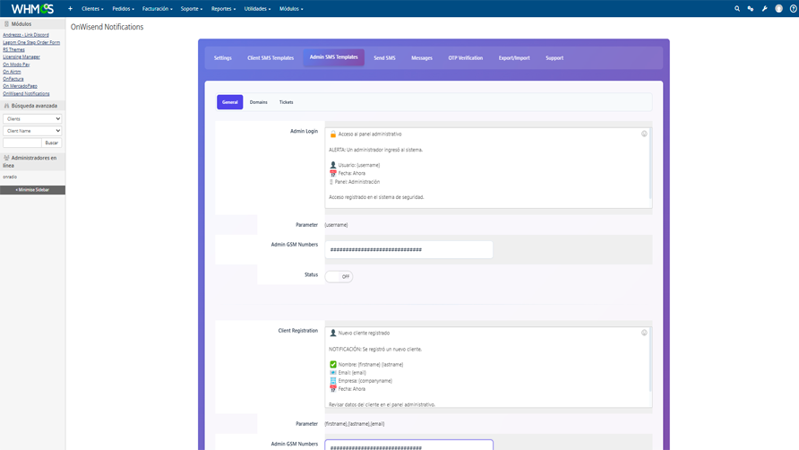The image size is (799, 450).
Task: Expand the Clients search type dropdown
Action: pyautogui.click(x=32, y=118)
